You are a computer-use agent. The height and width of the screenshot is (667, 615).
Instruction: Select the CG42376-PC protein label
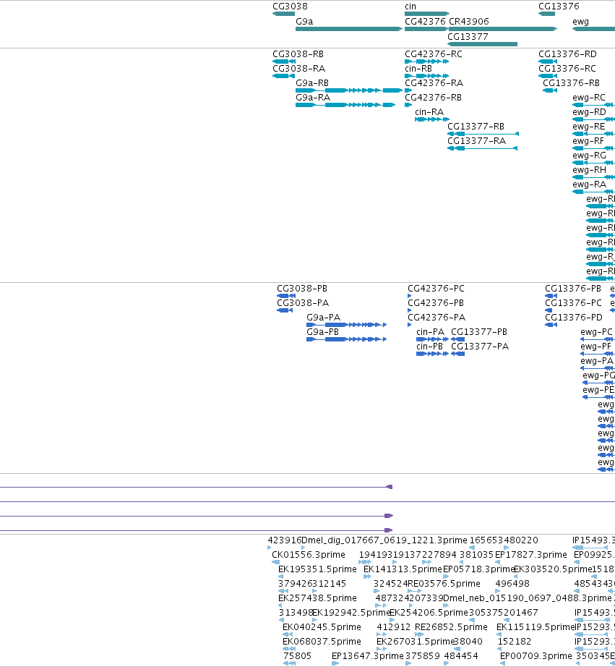click(x=436, y=289)
